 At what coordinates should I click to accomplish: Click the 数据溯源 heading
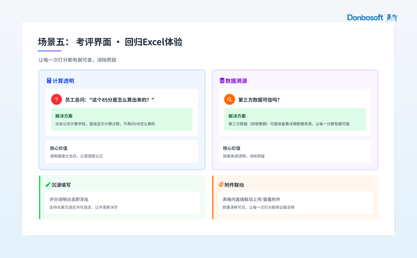pos(236,81)
